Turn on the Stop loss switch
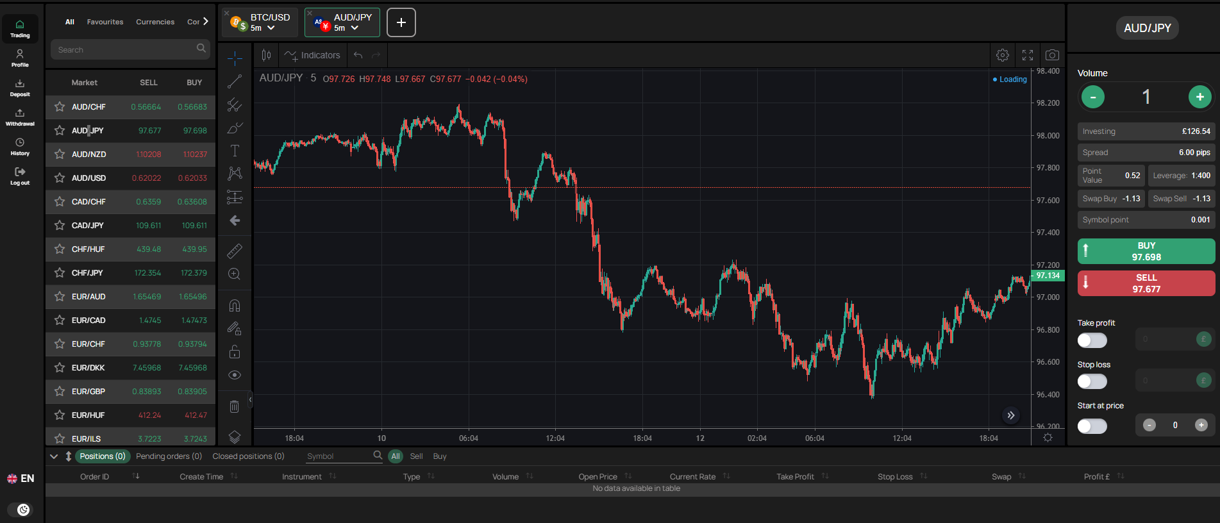Viewport: 1220px width, 523px height. point(1092,381)
